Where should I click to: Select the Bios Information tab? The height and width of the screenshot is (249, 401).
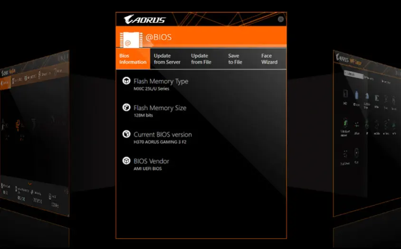(x=133, y=59)
